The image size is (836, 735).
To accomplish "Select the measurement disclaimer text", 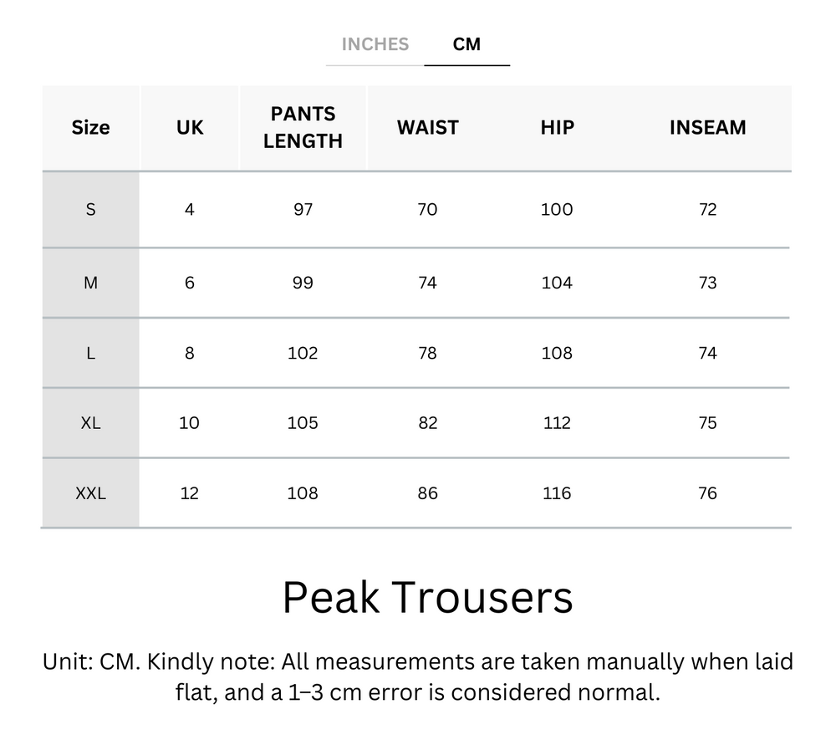I will point(417,677).
